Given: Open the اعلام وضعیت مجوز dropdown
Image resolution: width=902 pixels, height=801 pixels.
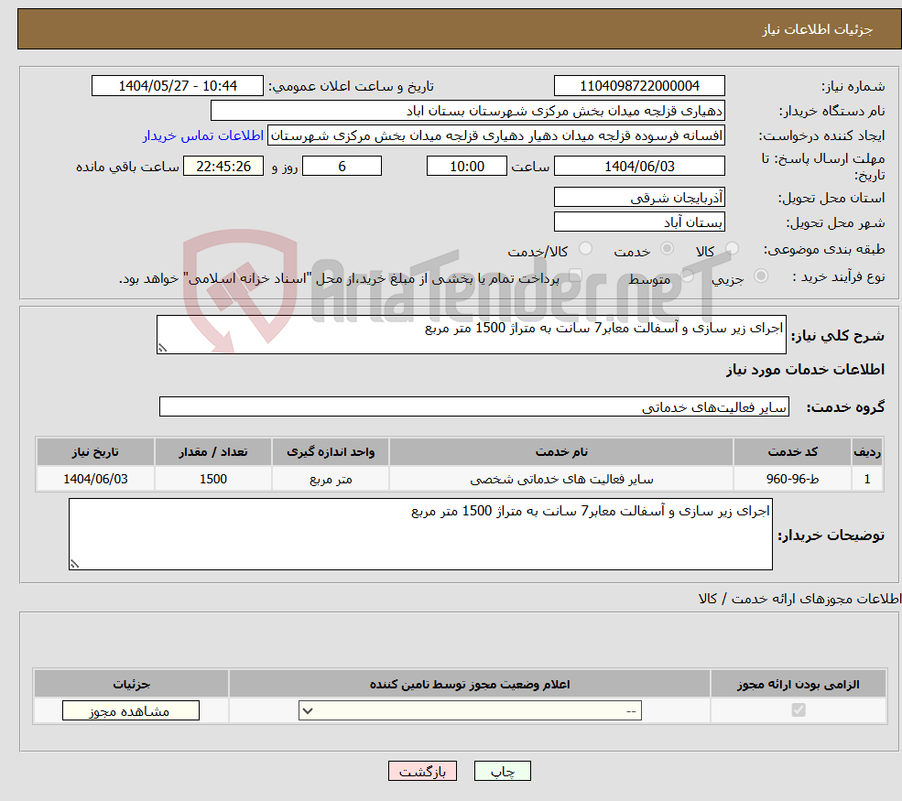Looking at the screenshot, I should pos(470,709).
